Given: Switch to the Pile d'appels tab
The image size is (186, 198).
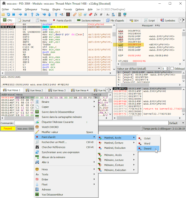Looking at the screenshot, I should [x=115, y=20].
